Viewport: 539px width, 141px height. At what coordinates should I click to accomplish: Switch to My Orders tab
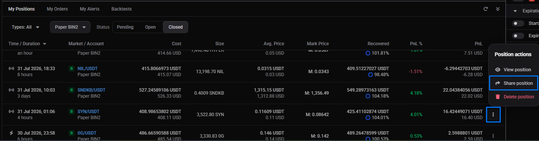(57, 9)
